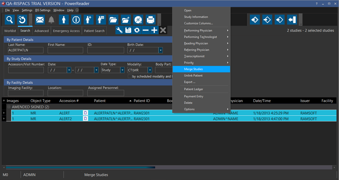Image resolution: width=339 pixels, height=180 pixels.
Task: Click the printer icon in toolbar
Action: (151, 20)
